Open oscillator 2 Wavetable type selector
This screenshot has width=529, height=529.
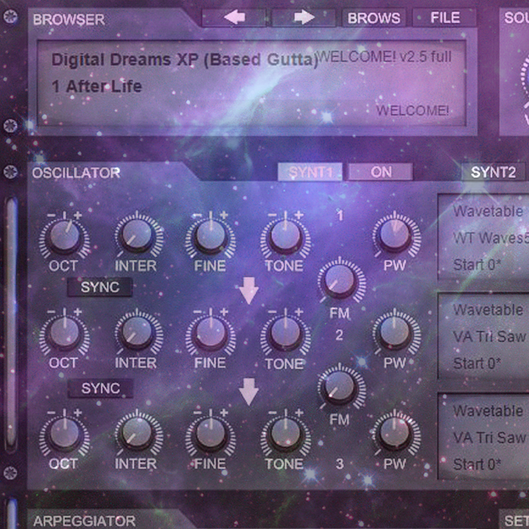coord(488,310)
